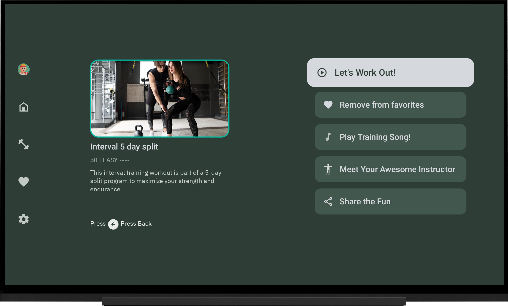Image resolution: width=508 pixels, height=306 pixels.
Task: Click the share icon
Action: click(x=328, y=201)
